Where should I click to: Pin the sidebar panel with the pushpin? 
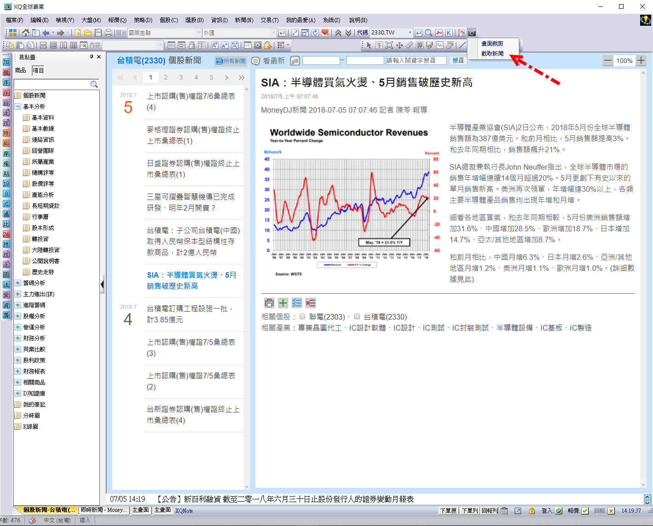[x=91, y=57]
